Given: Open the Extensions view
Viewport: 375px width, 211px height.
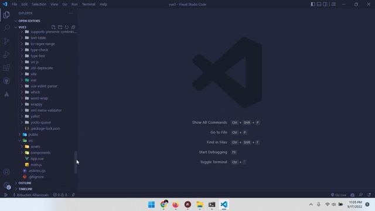Looking at the screenshot, I should [x=6, y=68].
